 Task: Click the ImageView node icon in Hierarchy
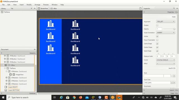coord(14,74)
